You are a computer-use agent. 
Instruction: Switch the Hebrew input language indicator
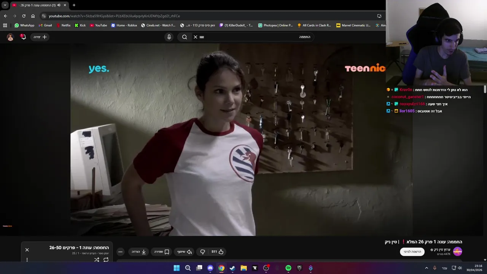[444, 268]
